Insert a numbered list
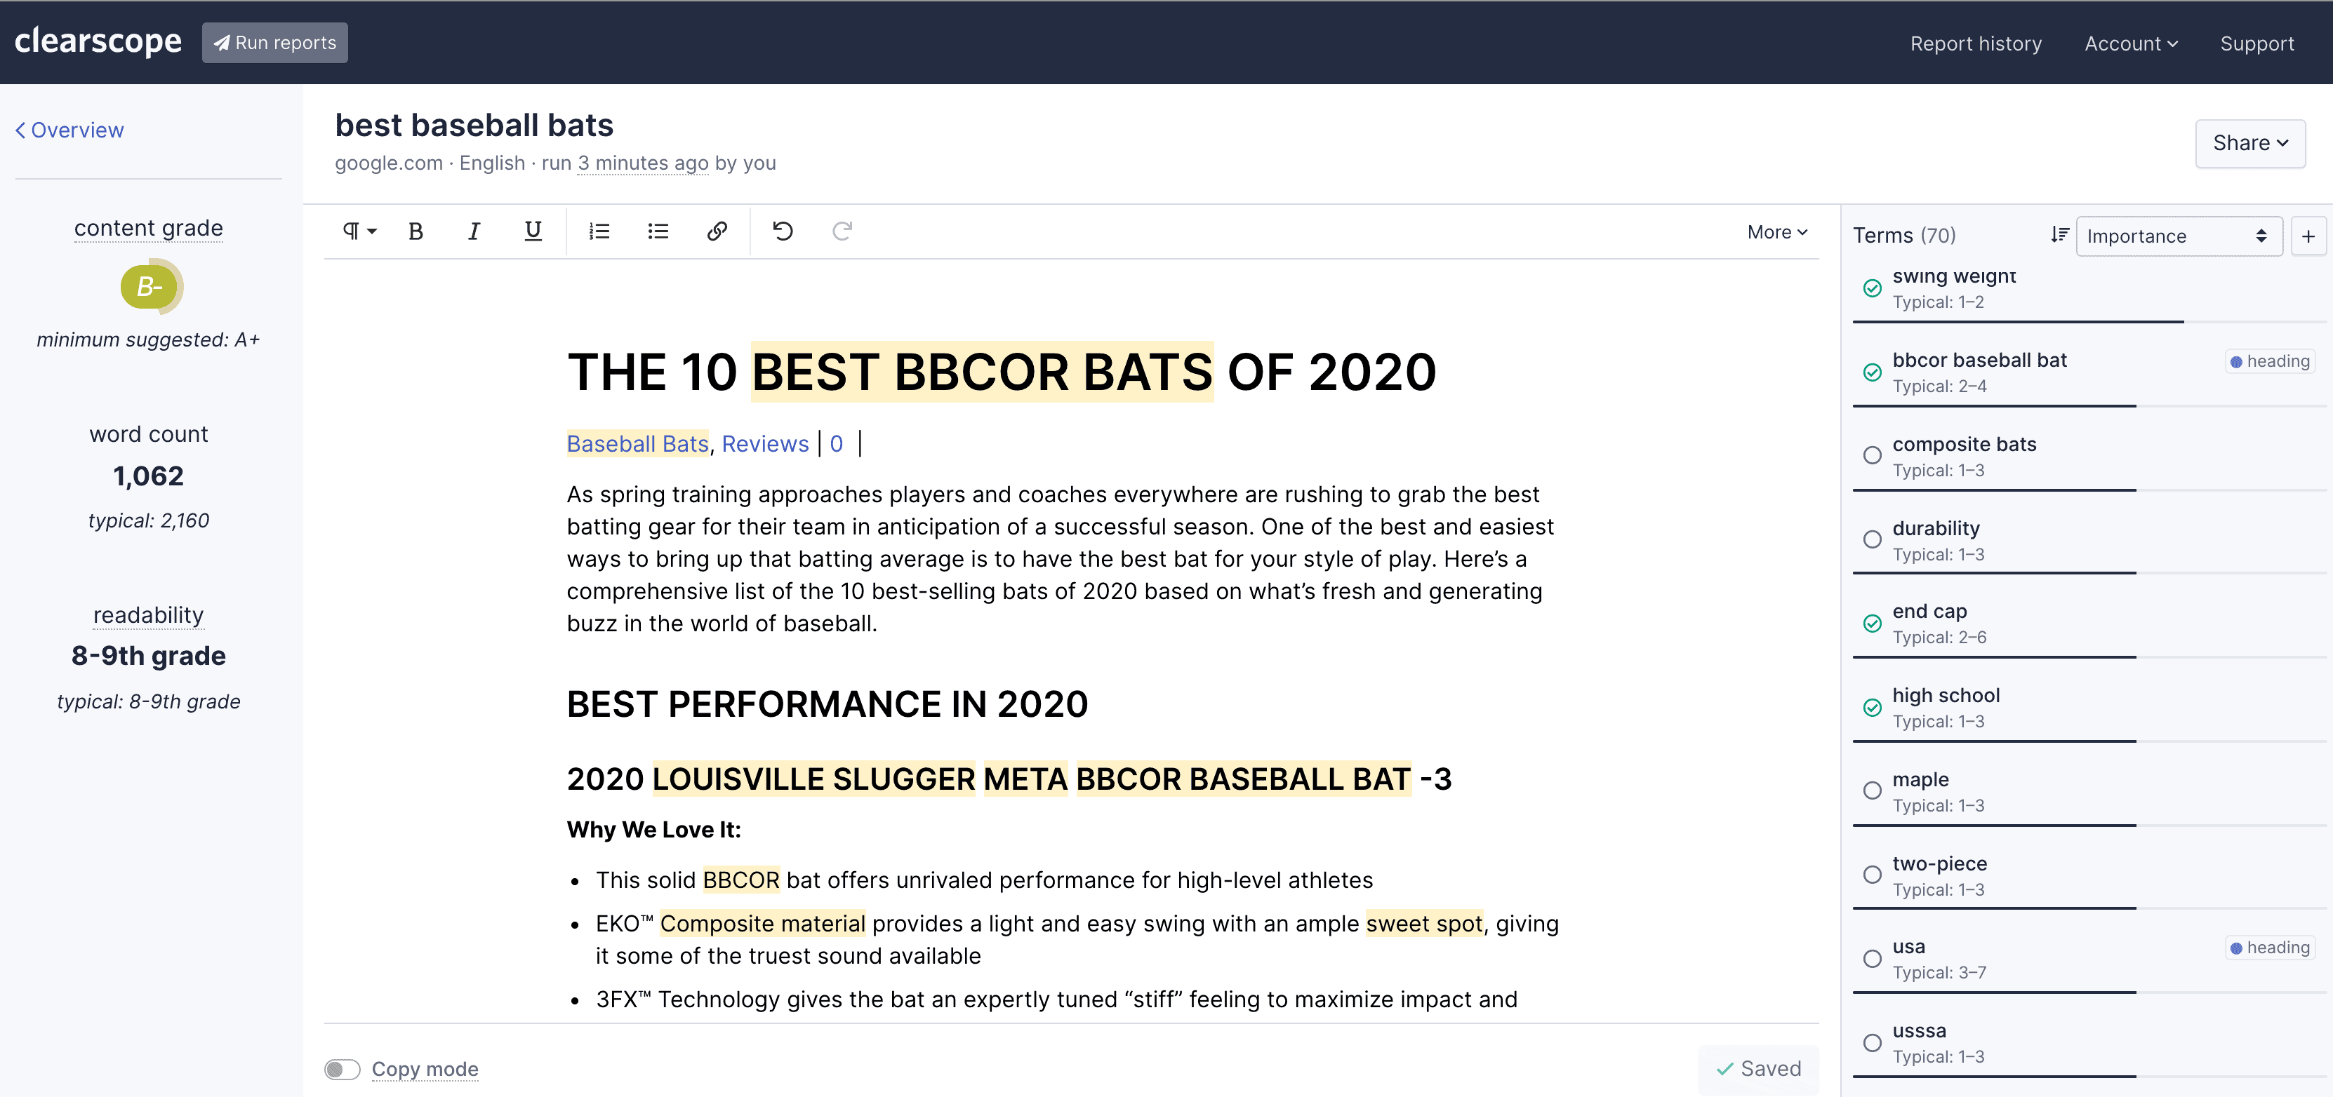The height and width of the screenshot is (1097, 2333). 599,231
